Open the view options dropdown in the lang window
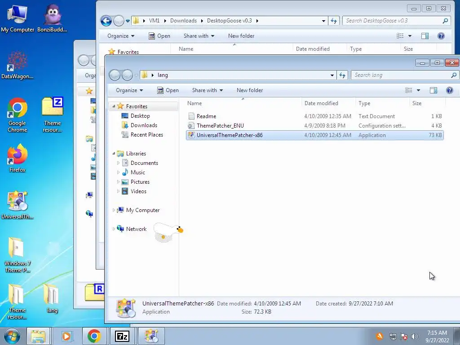The height and width of the screenshot is (345, 460). coord(419,90)
